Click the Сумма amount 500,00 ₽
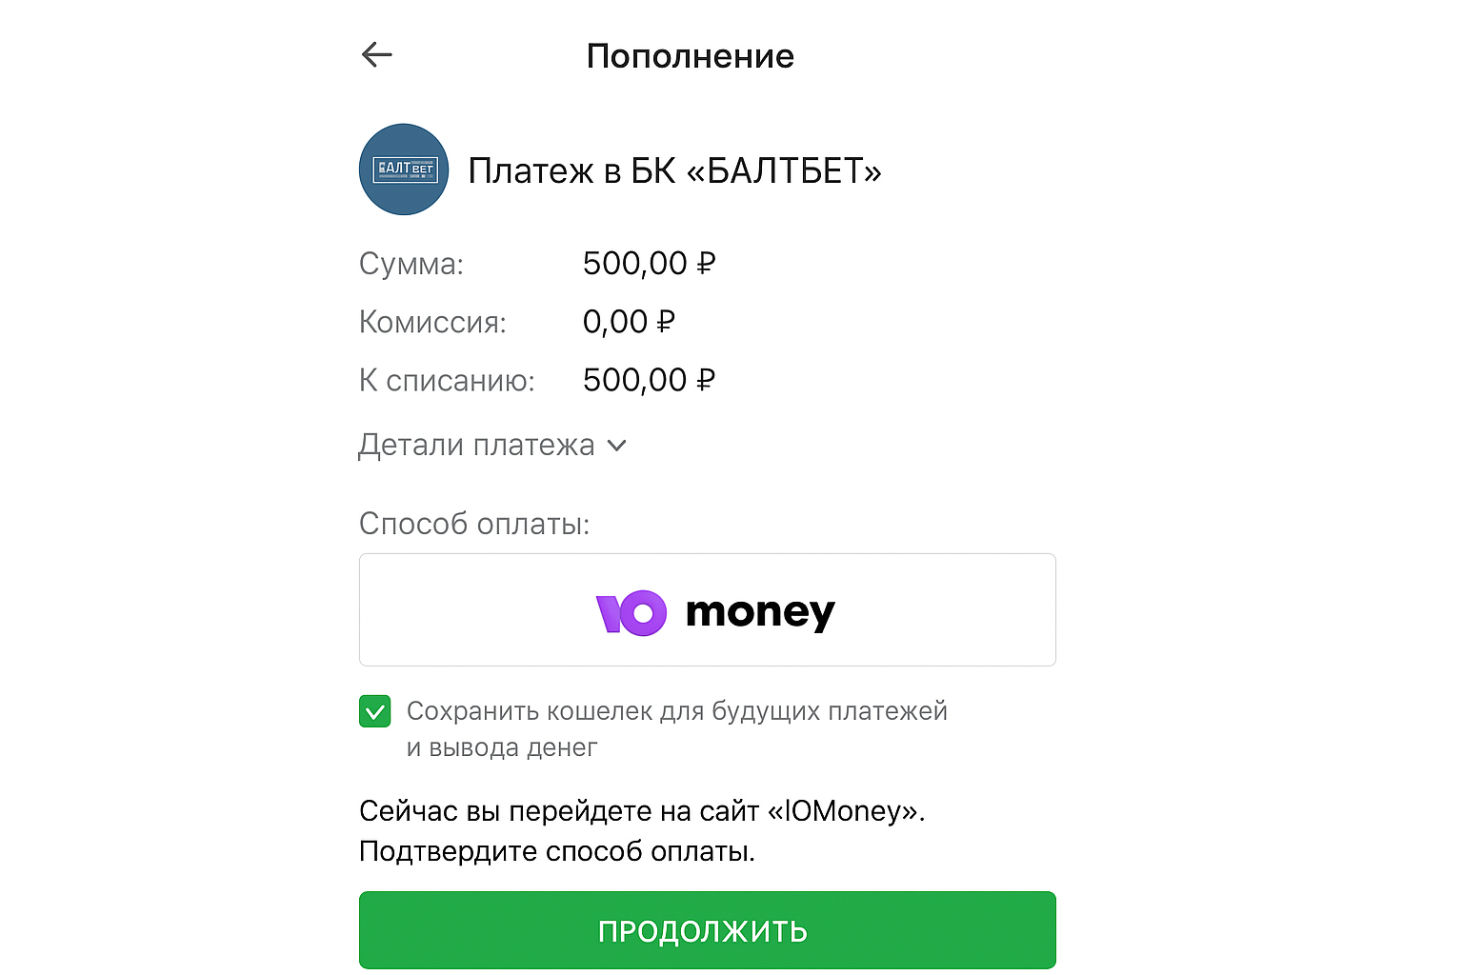1463x975 pixels. click(x=649, y=264)
